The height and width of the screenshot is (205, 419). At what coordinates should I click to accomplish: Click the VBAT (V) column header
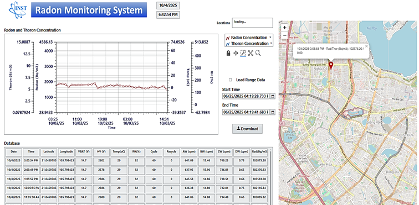[84, 152]
